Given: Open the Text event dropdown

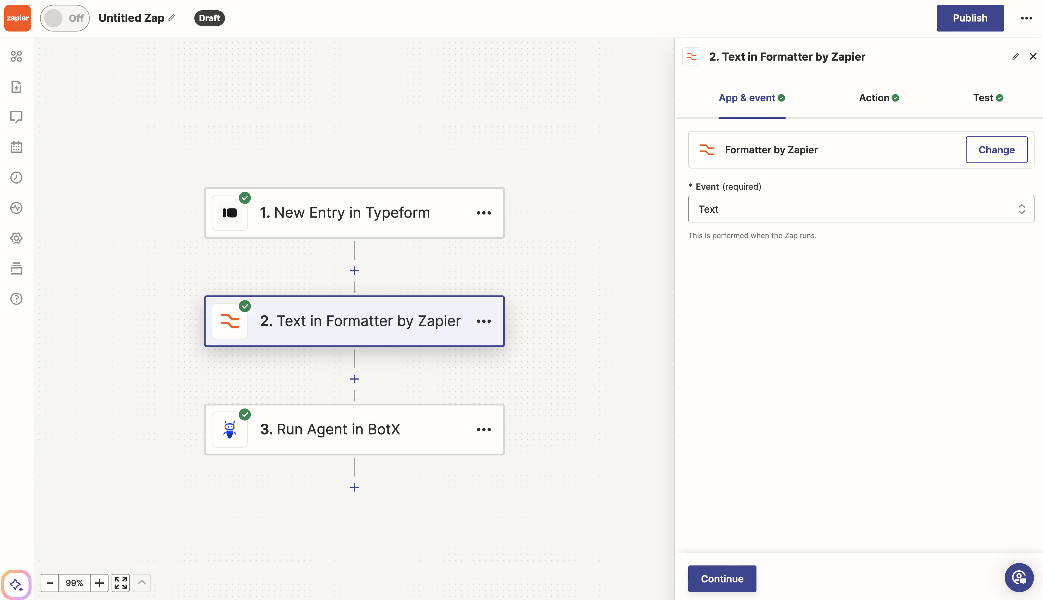Looking at the screenshot, I should pyautogui.click(x=860, y=209).
